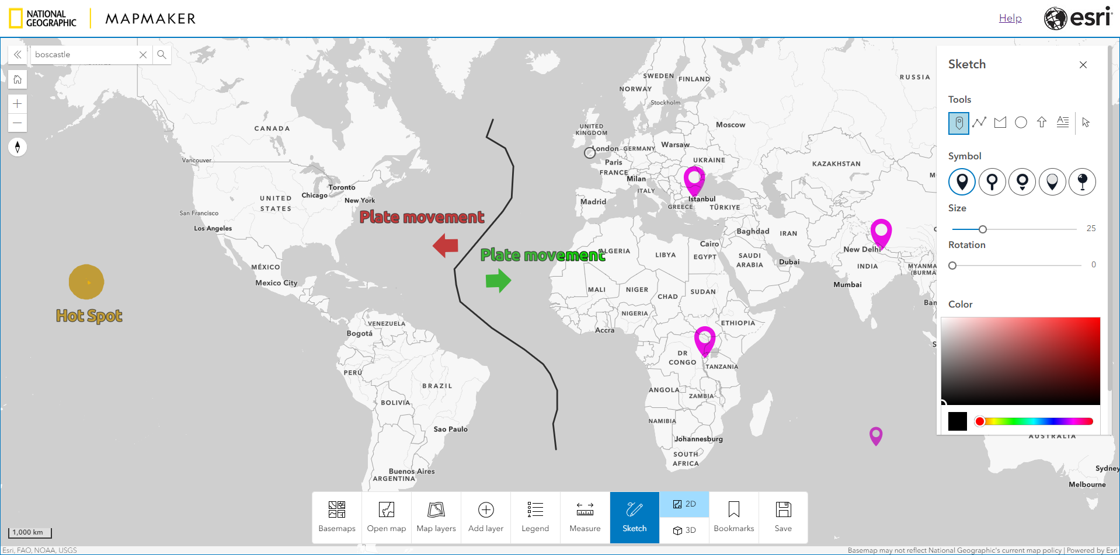Enable 2D map view
The image size is (1120, 555).
click(684, 504)
